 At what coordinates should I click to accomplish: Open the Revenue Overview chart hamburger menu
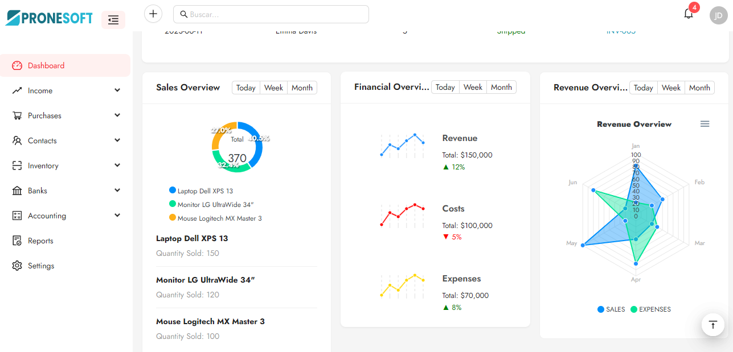(705, 124)
